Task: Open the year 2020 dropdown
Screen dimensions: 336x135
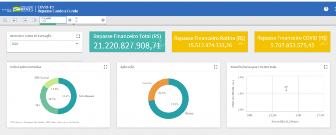Action: tap(45, 44)
